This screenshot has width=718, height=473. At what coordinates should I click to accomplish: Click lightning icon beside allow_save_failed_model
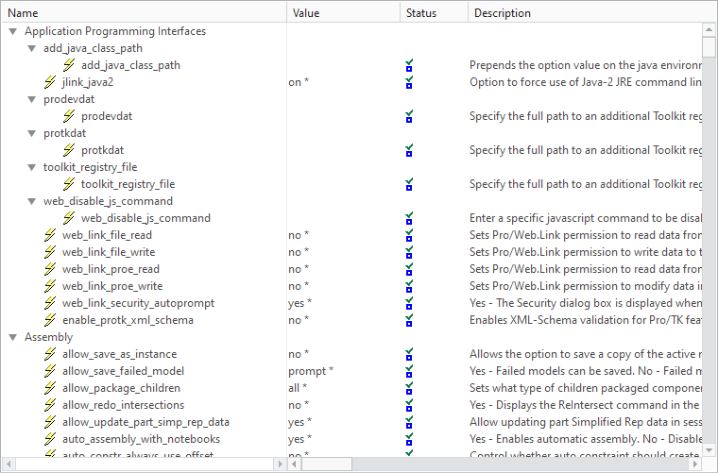(x=50, y=371)
